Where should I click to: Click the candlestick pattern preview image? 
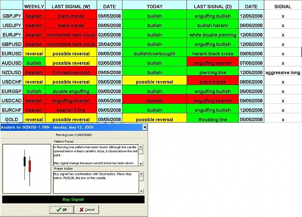27,169
